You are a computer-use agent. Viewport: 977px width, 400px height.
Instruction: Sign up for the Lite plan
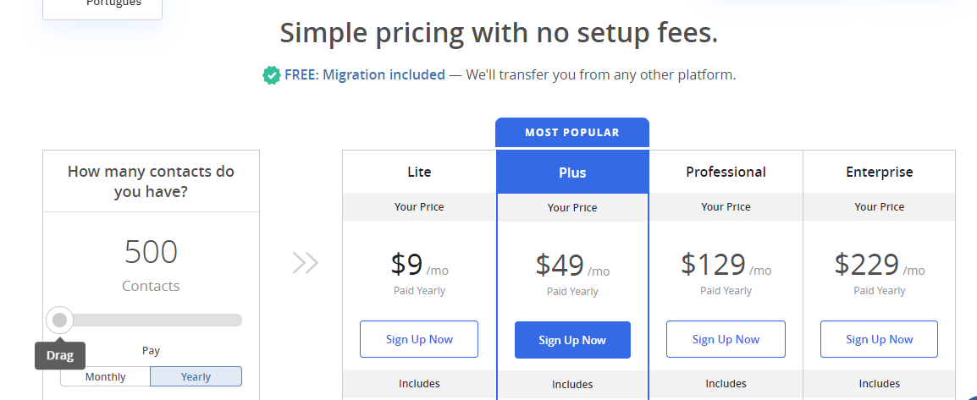(419, 339)
